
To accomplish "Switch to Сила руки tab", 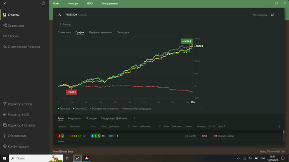I will click(123, 32).
